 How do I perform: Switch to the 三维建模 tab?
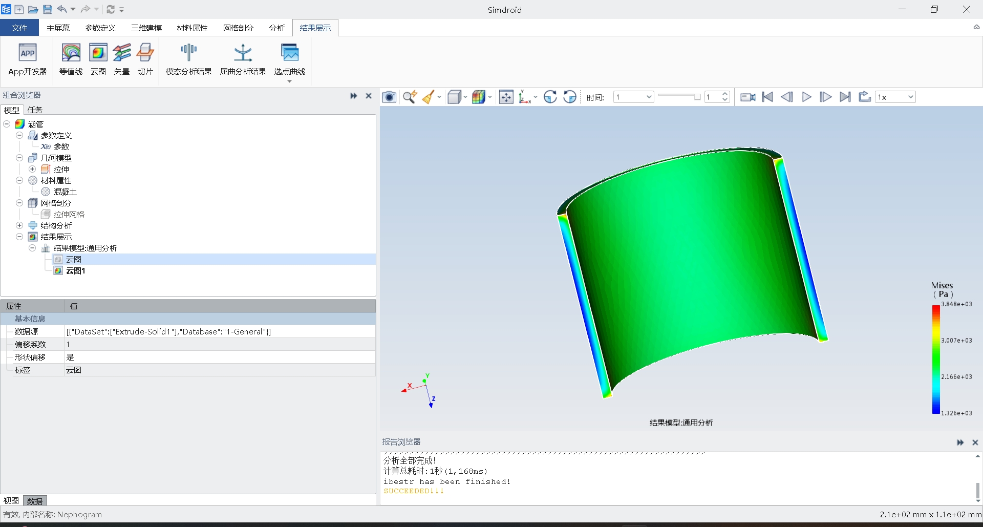click(x=146, y=28)
